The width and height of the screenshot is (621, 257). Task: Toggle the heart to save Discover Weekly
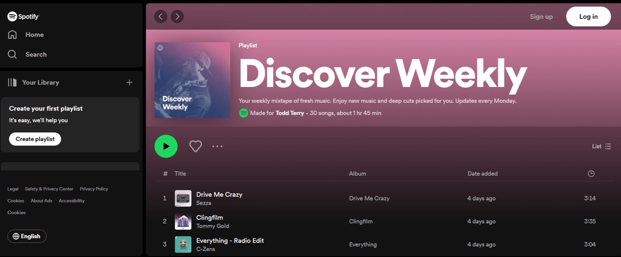[195, 146]
